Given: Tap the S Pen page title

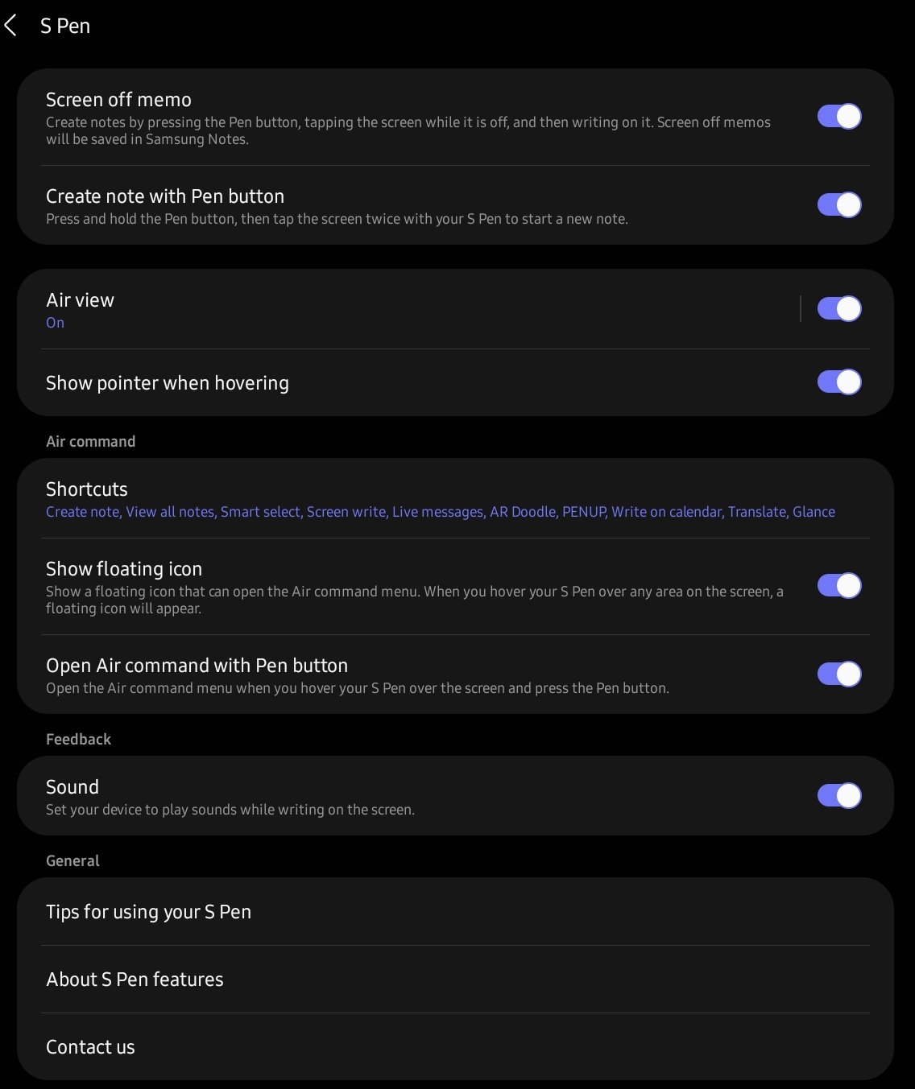Looking at the screenshot, I should (x=65, y=26).
